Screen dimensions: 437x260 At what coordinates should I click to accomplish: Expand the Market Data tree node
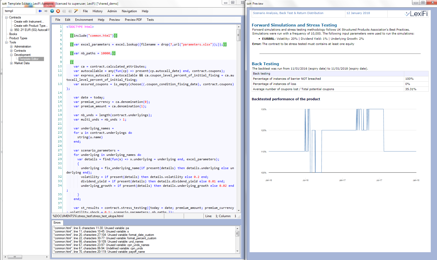tap(11, 63)
